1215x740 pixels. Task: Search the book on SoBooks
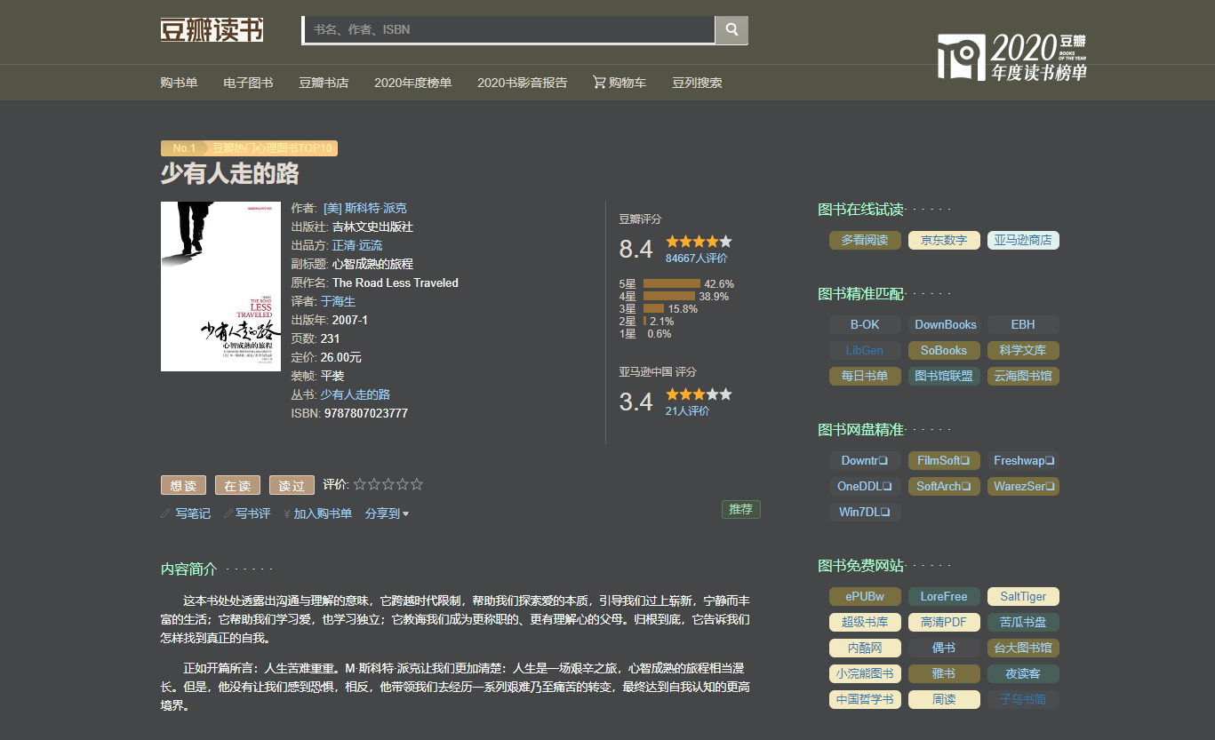(x=944, y=350)
